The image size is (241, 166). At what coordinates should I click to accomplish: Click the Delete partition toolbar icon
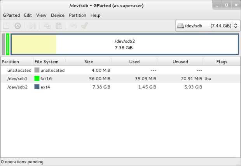17,26
